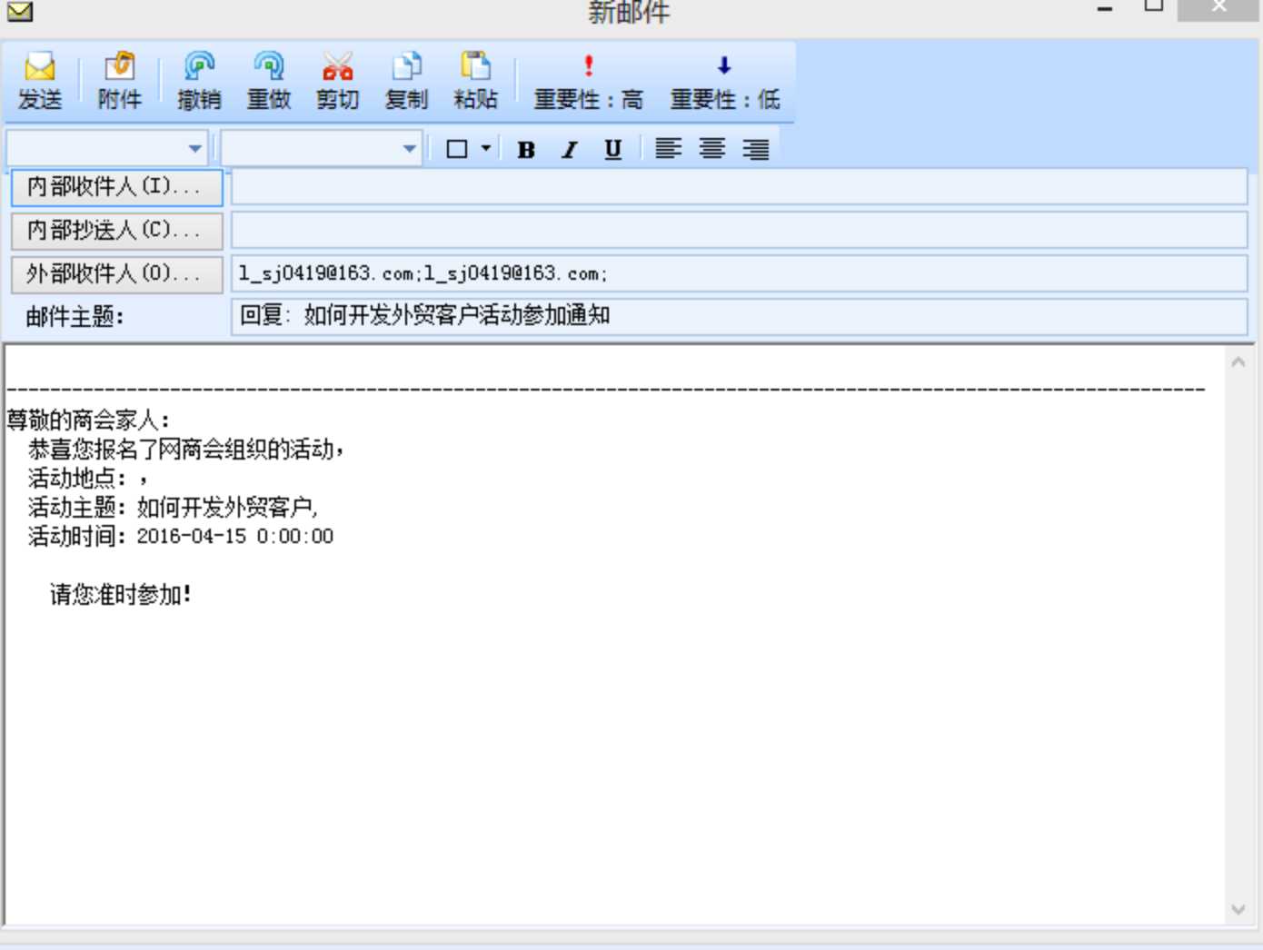Image resolution: width=1263 pixels, height=950 pixels.
Task: Click the square color swatch
Action: click(x=457, y=149)
